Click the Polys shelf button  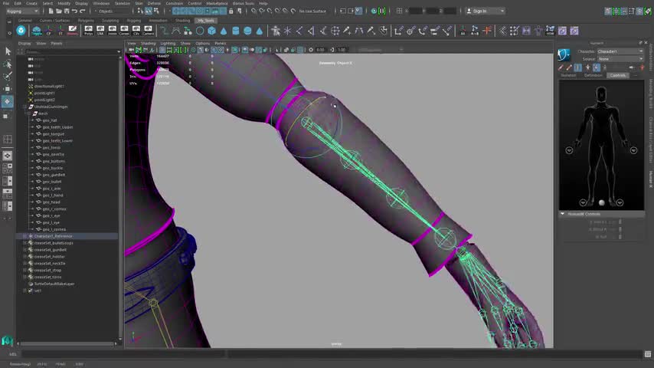click(x=88, y=31)
